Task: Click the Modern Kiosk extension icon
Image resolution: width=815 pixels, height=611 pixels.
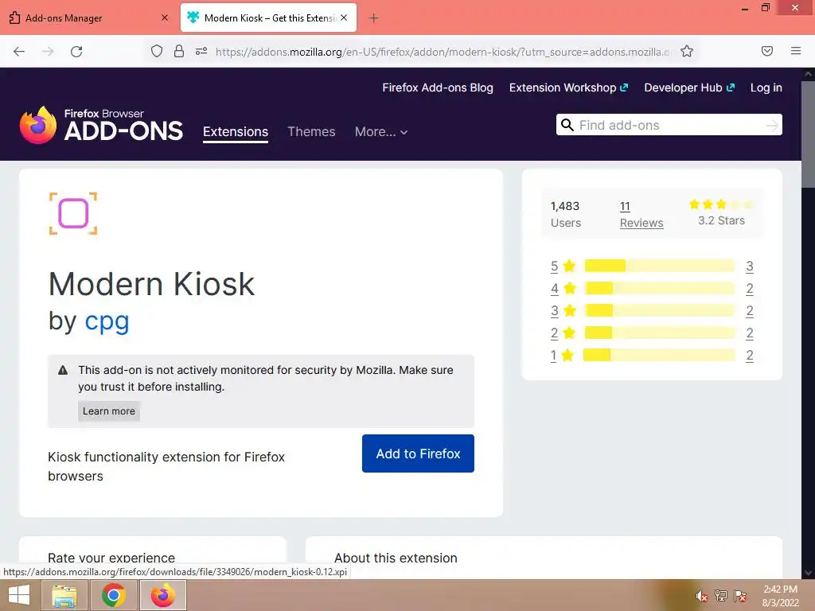Action: tap(73, 213)
